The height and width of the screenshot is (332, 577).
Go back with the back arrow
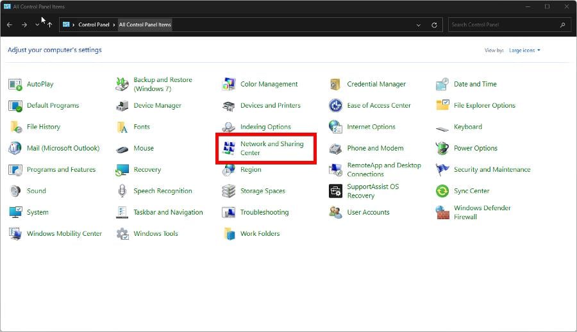click(x=10, y=24)
